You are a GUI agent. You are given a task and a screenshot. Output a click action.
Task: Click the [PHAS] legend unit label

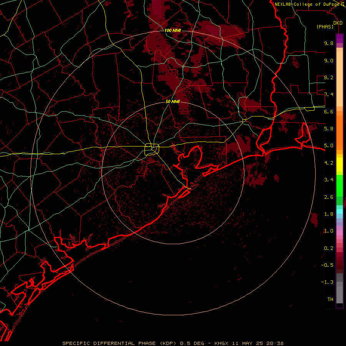pos(325,27)
